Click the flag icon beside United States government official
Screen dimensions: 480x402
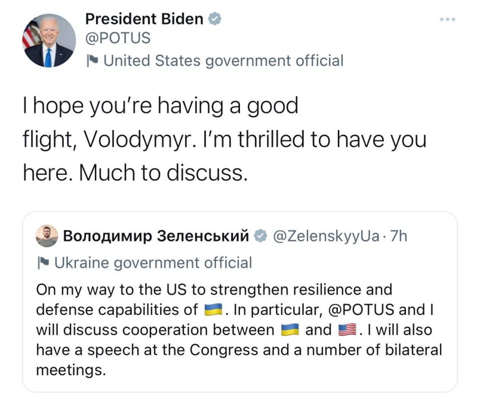pyautogui.click(x=92, y=60)
